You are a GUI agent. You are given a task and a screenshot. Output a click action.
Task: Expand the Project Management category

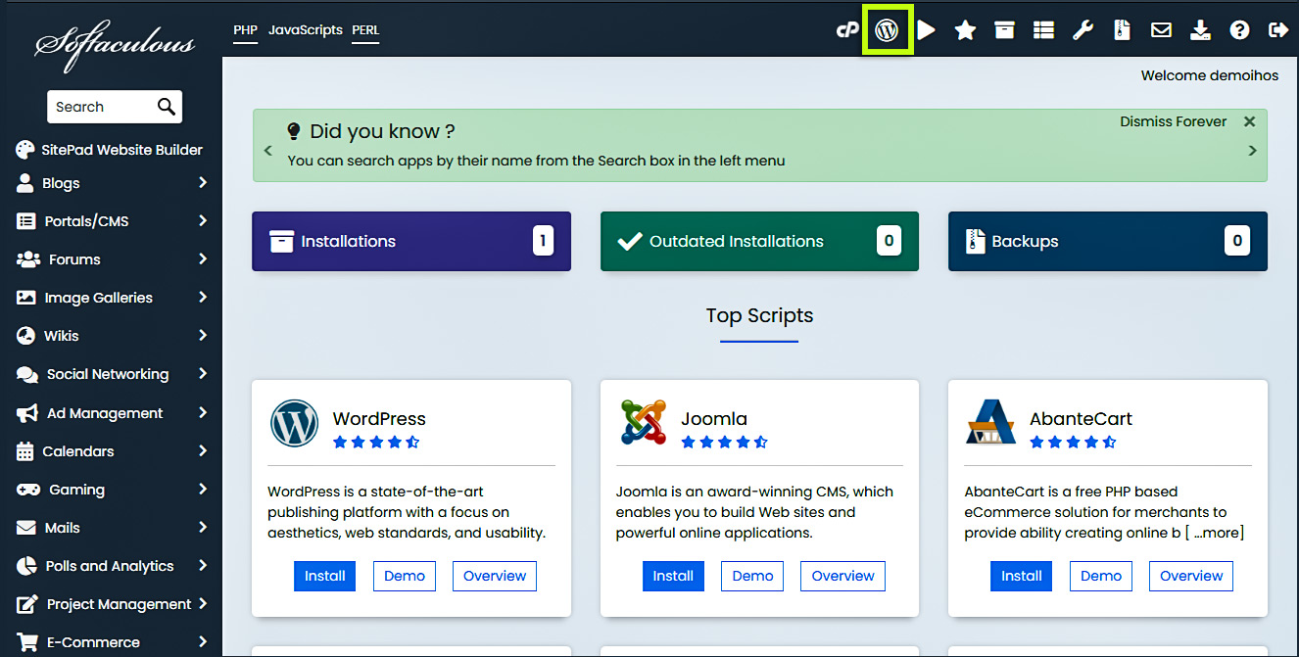pos(203,604)
